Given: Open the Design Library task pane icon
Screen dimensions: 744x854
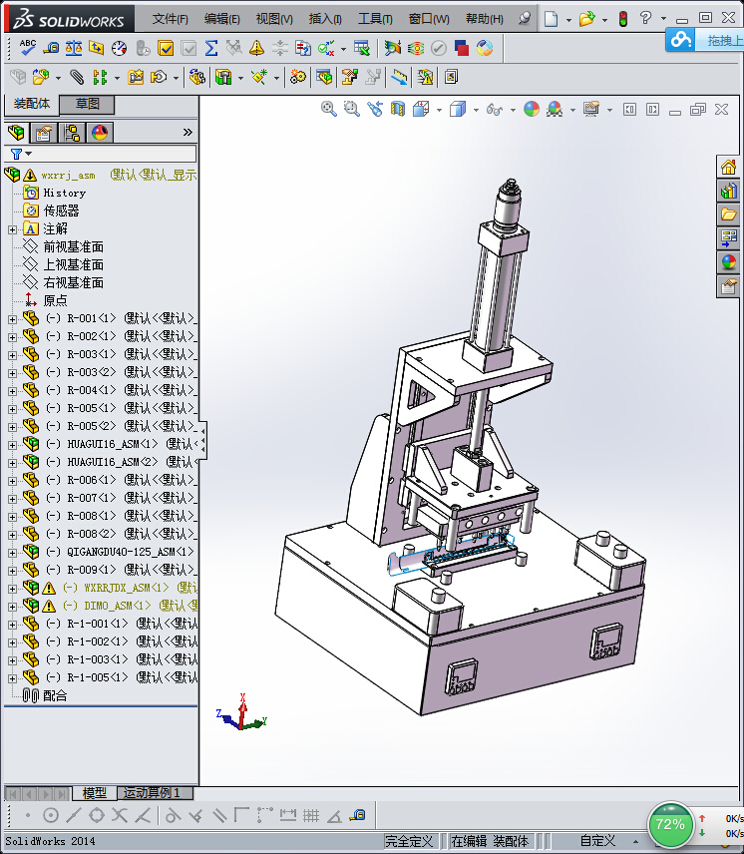Looking at the screenshot, I should [728, 191].
